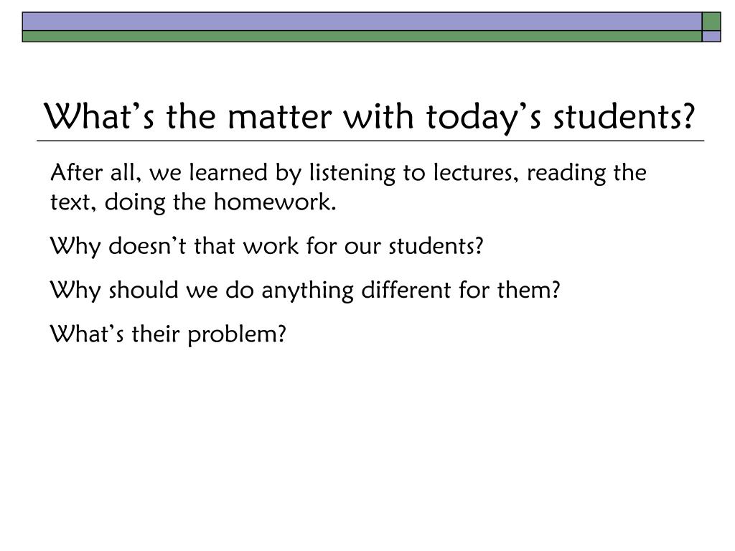
Task: Click the word 'matter' in the title
Action: pos(279,117)
